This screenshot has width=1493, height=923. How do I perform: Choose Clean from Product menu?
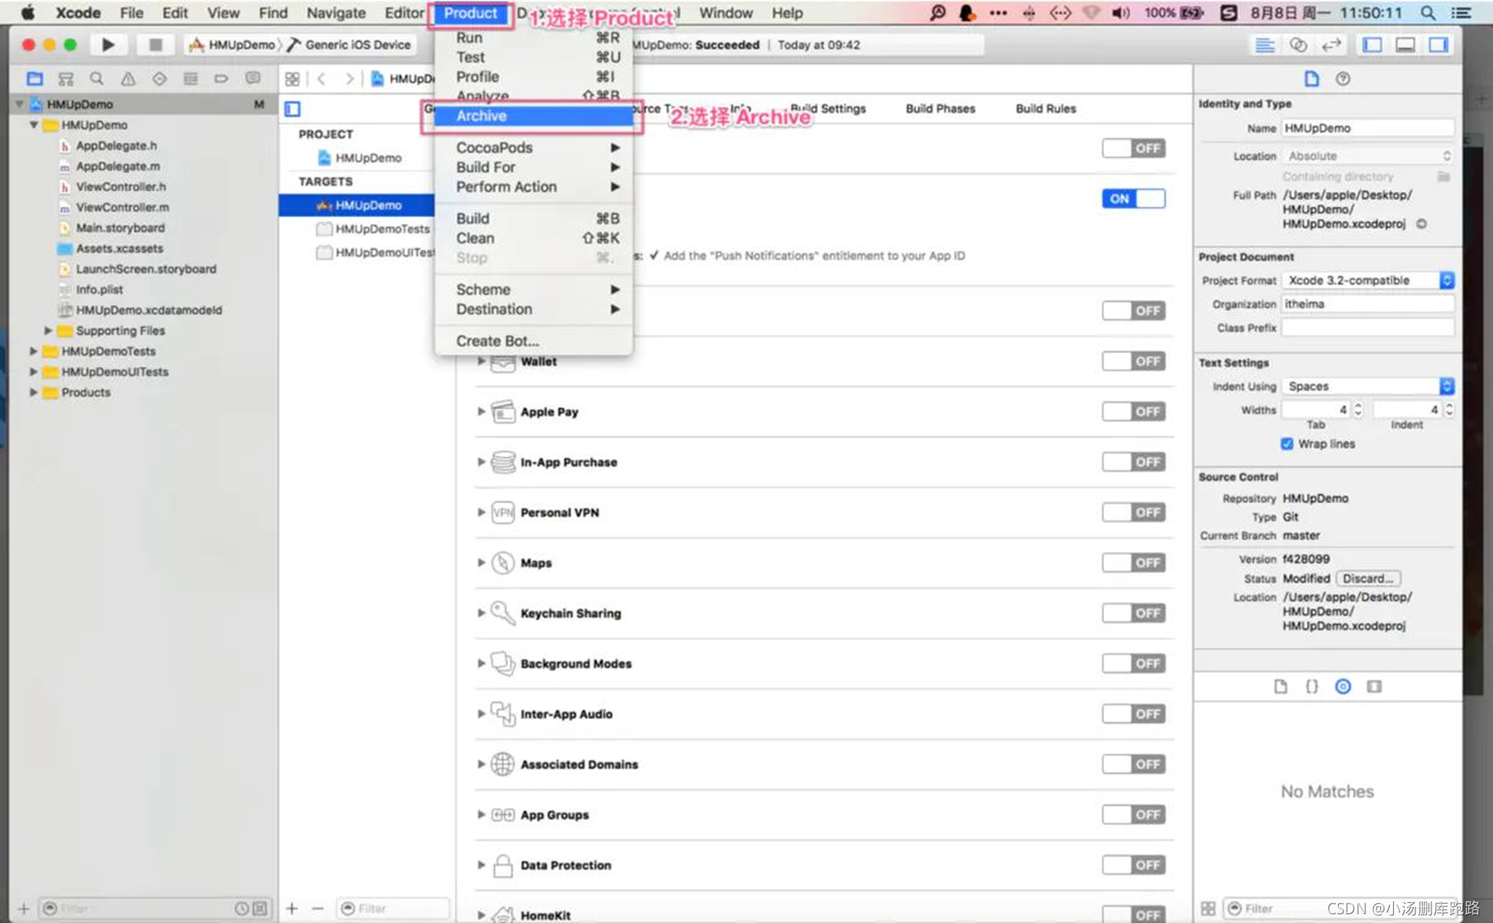[533, 238]
